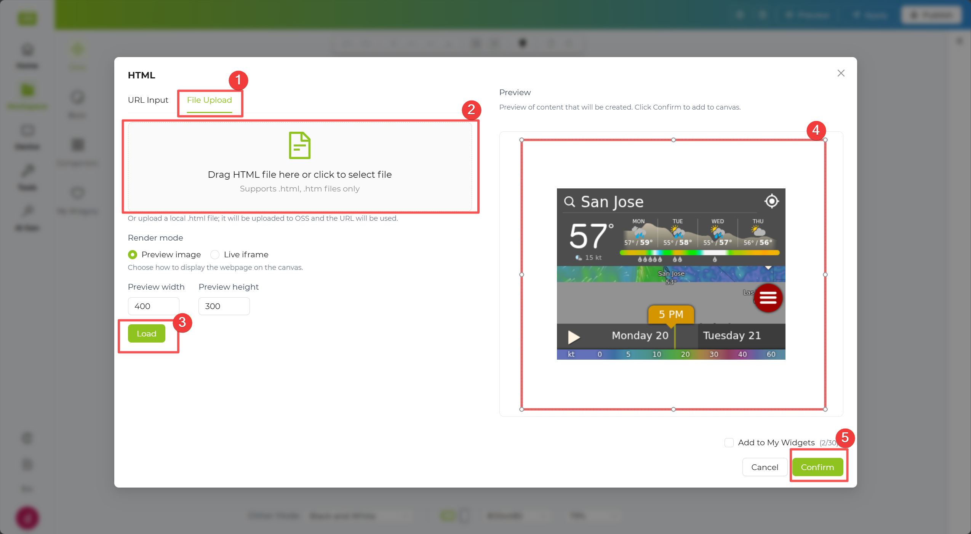Click the red hamburger menu in preview
This screenshot has height=534, width=971.
tap(768, 298)
